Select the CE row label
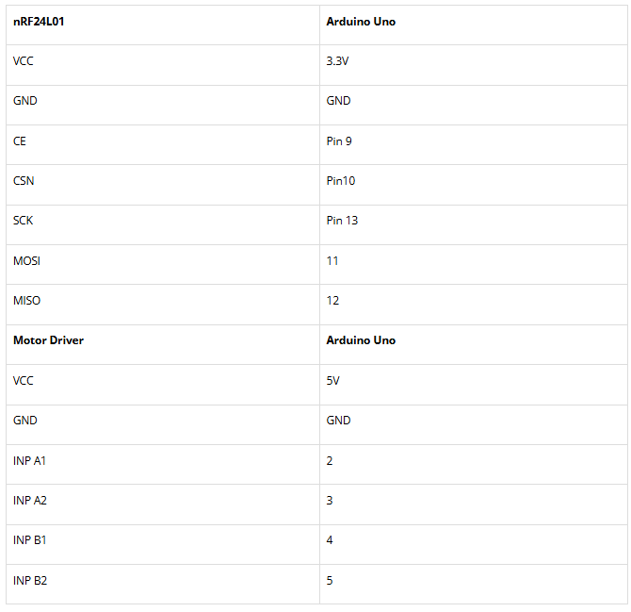631x612 pixels. [x=20, y=141]
